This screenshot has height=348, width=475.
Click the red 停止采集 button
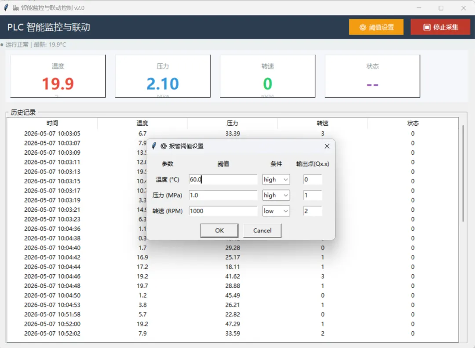pyautogui.click(x=440, y=27)
